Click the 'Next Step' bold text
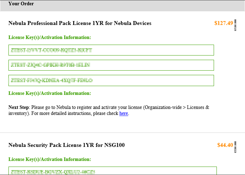245x175 pixels. tap(18, 108)
